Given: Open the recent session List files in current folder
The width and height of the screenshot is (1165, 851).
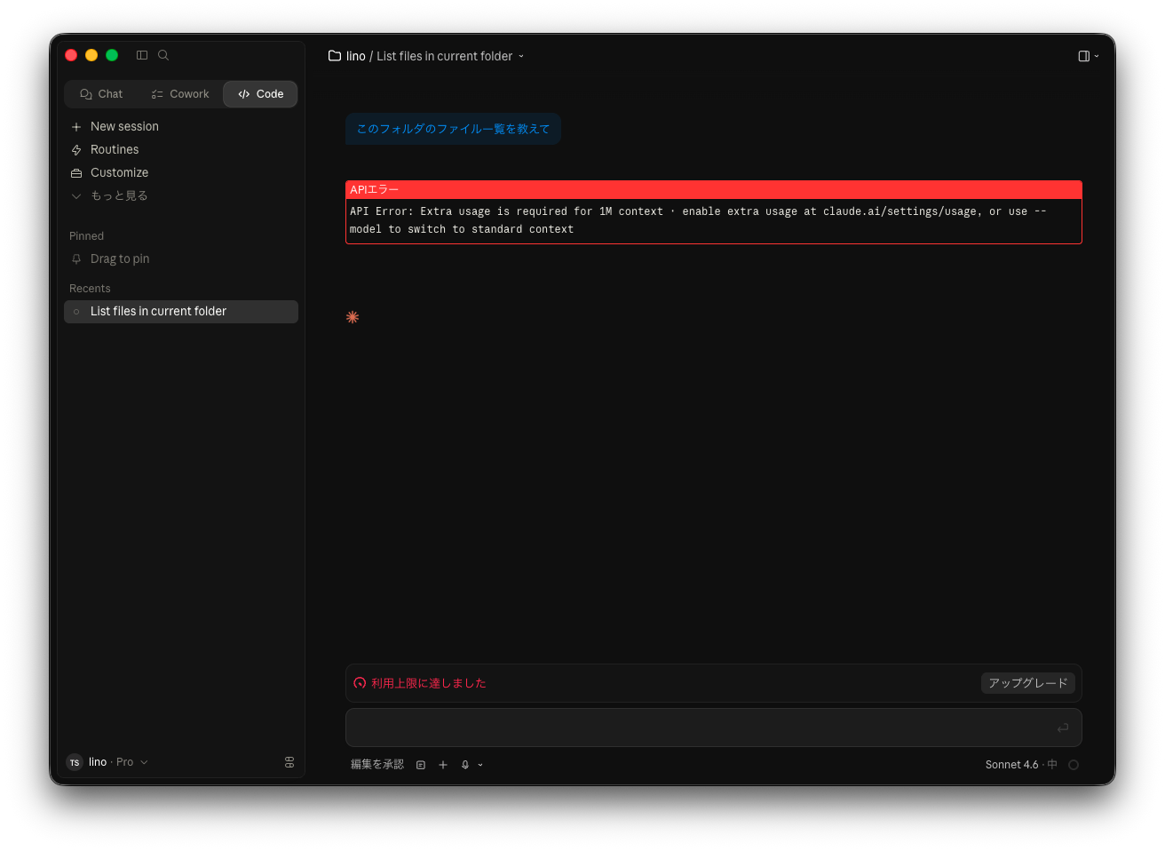Looking at the screenshot, I should [181, 312].
